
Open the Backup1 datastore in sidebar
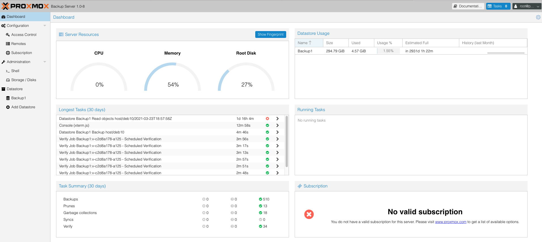click(25, 98)
